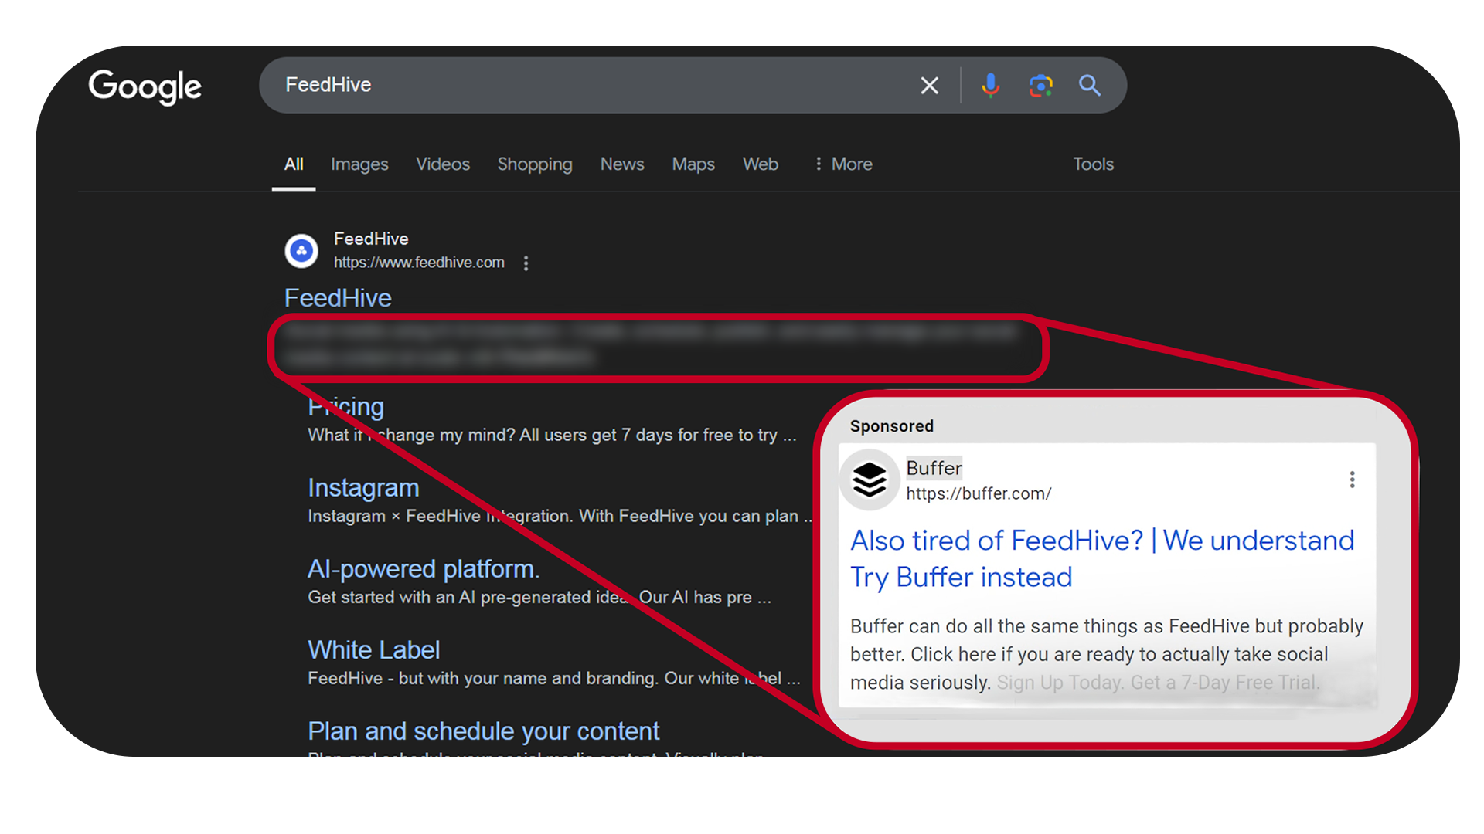Open Google Lens image search icon
The height and width of the screenshot is (834, 1484).
tap(1040, 85)
